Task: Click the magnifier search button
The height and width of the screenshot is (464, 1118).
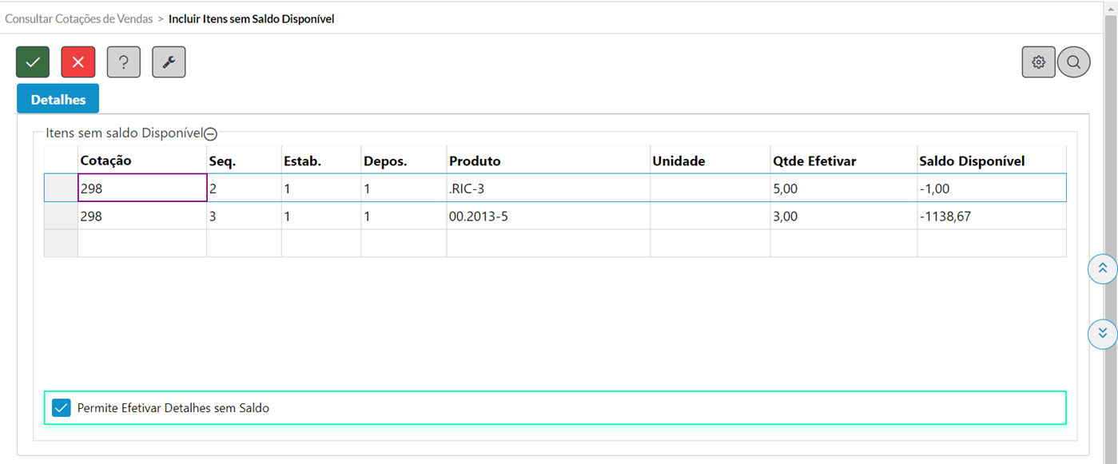Action: pyautogui.click(x=1074, y=62)
